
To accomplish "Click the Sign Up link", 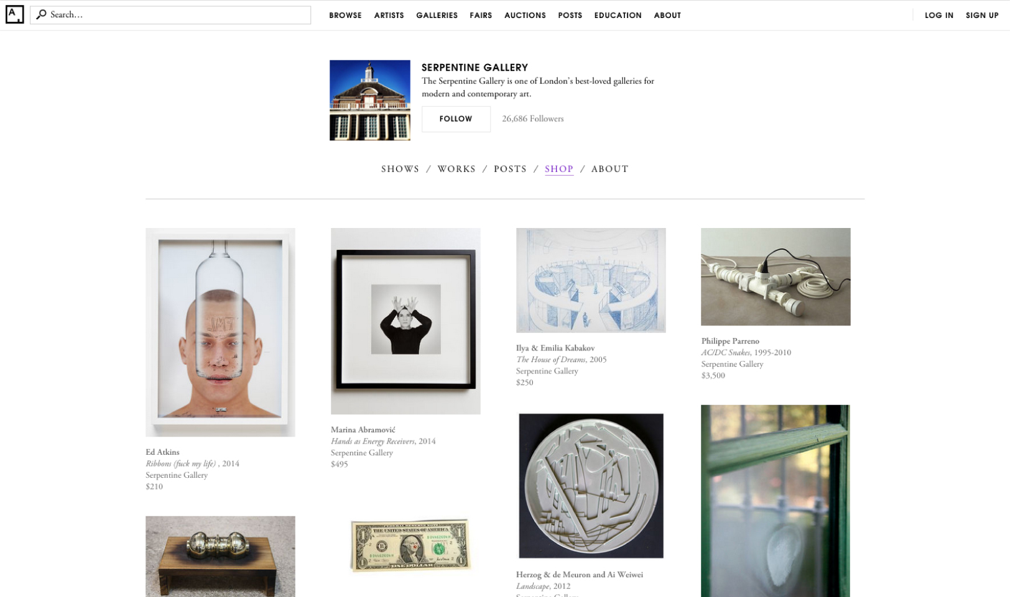I will (982, 16).
